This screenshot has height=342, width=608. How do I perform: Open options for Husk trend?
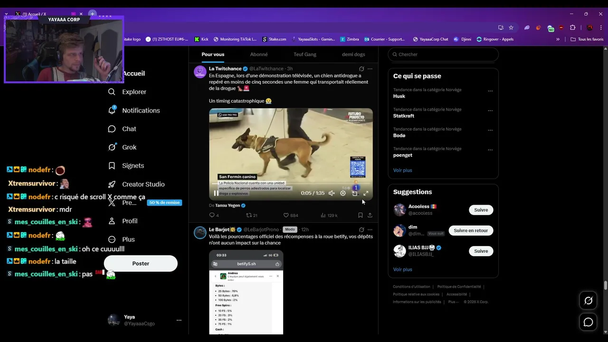(x=490, y=91)
